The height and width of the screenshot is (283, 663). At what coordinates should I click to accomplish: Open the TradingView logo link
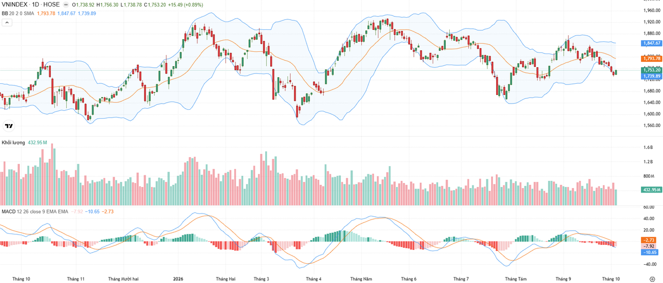click(8, 125)
